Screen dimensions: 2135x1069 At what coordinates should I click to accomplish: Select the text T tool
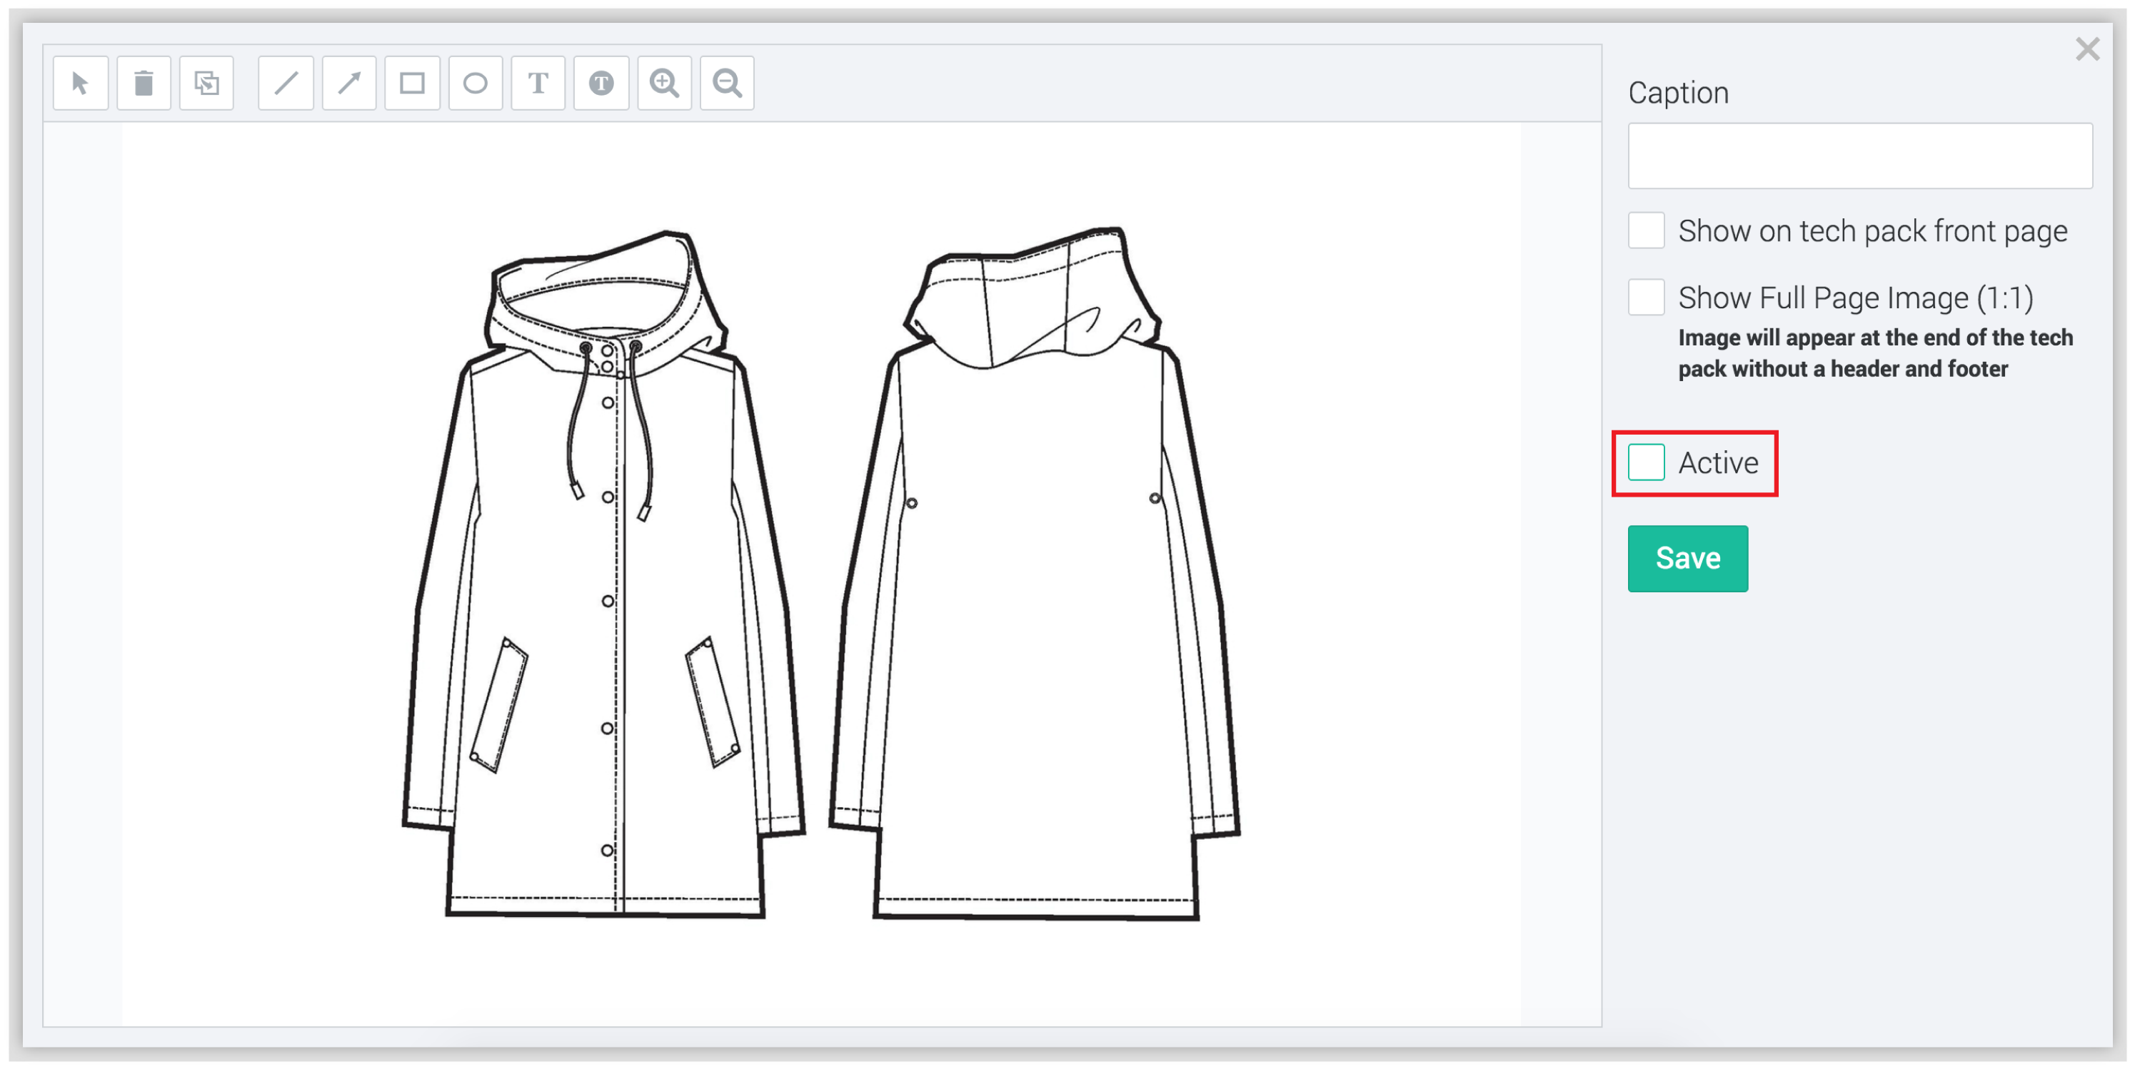[x=538, y=83]
